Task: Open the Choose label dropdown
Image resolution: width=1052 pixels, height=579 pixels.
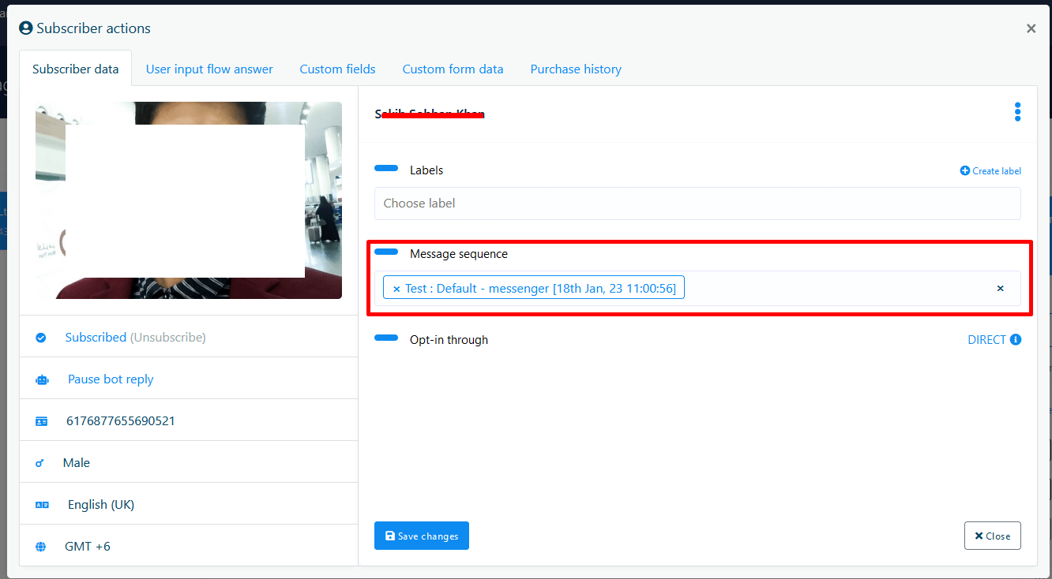Action: coord(697,204)
